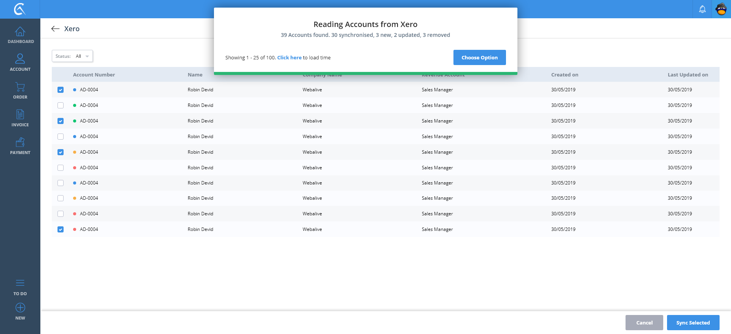Check the second row's checkbox
Screen dimensions: 731x334
click(61, 105)
